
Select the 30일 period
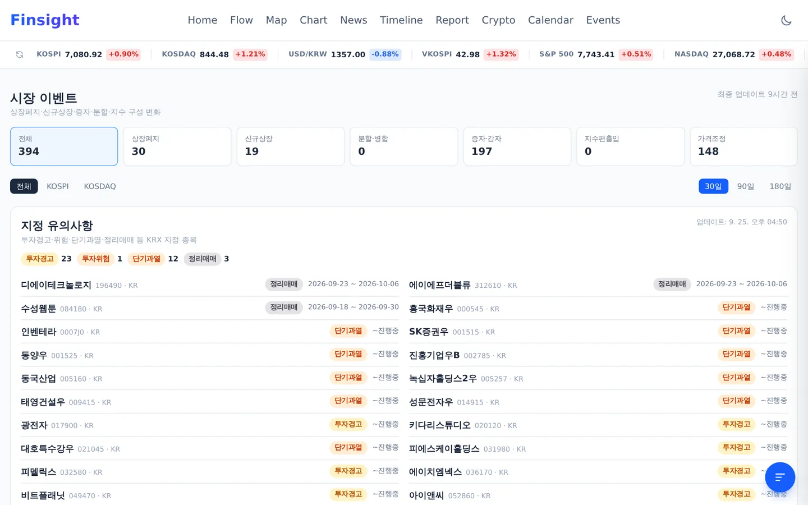coord(713,186)
